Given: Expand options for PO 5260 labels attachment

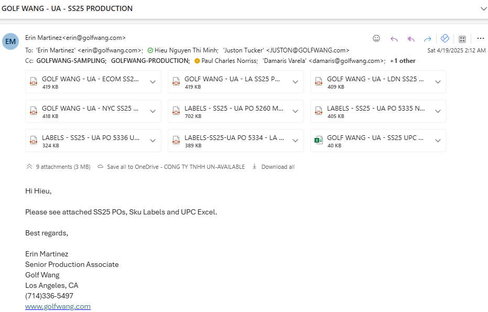Looking at the screenshot, I should point(295,111).
